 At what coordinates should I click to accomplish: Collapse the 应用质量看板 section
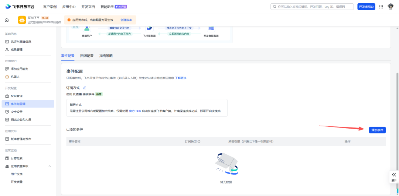point(50,166)
